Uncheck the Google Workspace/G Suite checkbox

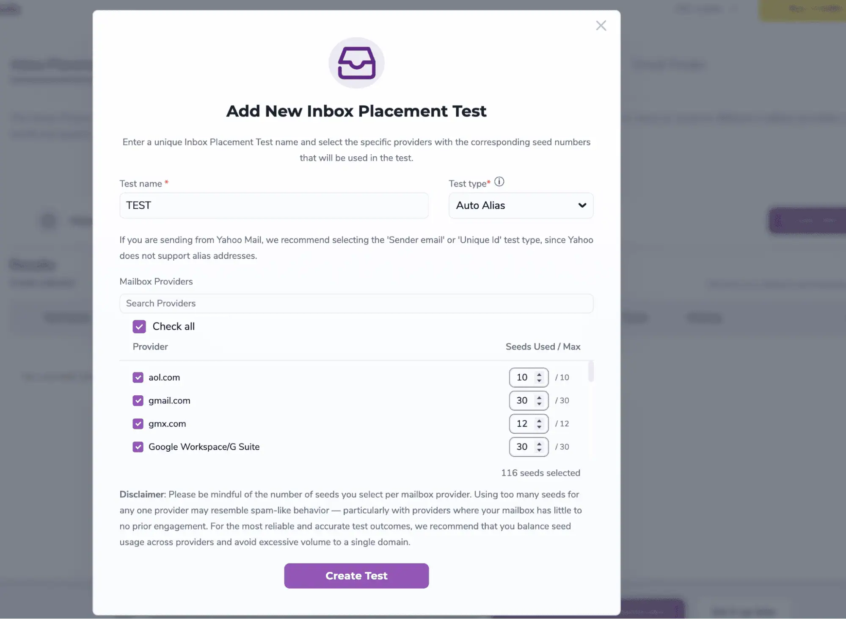click(x=138, y=447)
